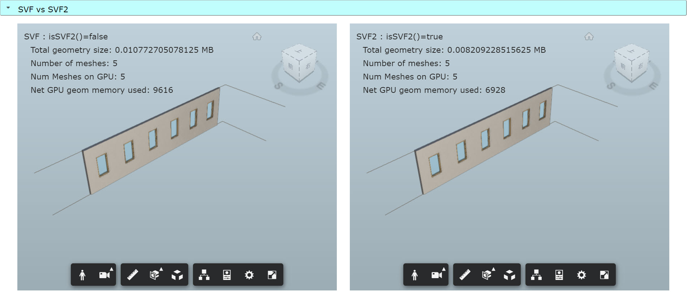Toggle Explode model tool in SVF2 viewer

510,275
